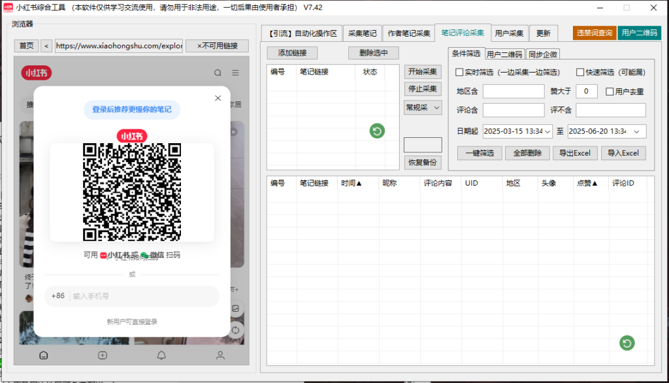Click the green refresh icon below the comment table

tap(627, 342)
